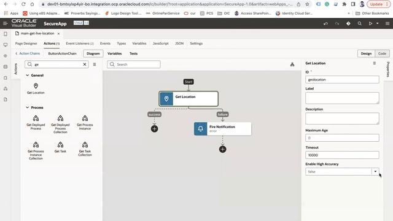The width and height of the screenshot is (393, 221).
Task: Select the Fire Notification node
Action: pyautogui.click(x=222, y=129)
